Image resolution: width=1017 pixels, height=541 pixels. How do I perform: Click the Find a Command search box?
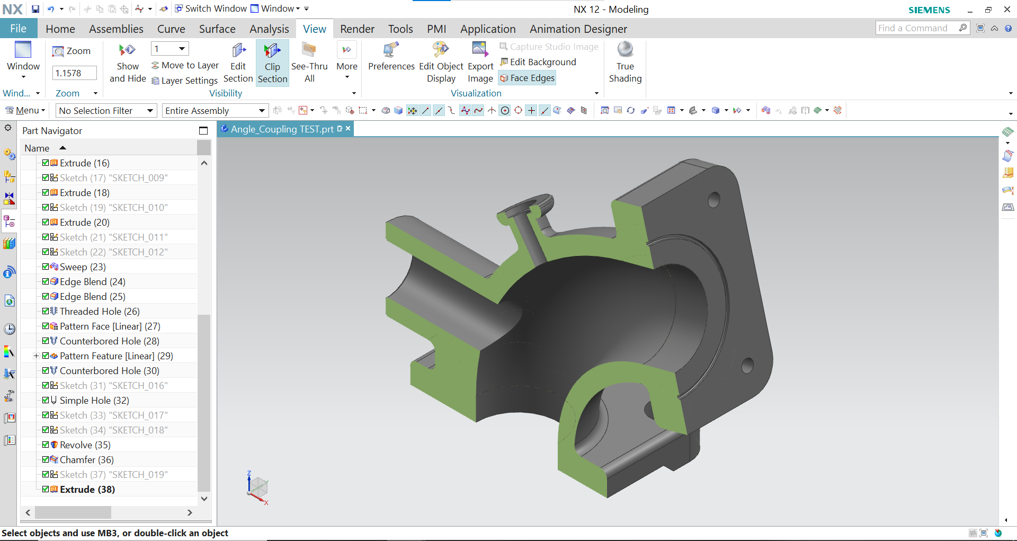pyautogui.click(x=922, y=28)
